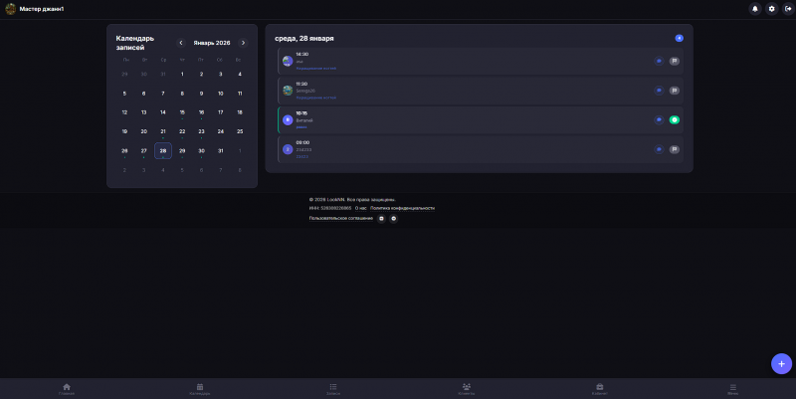Click the logout icon in header
The image size is (796, 399).
(x=788, y=9)
